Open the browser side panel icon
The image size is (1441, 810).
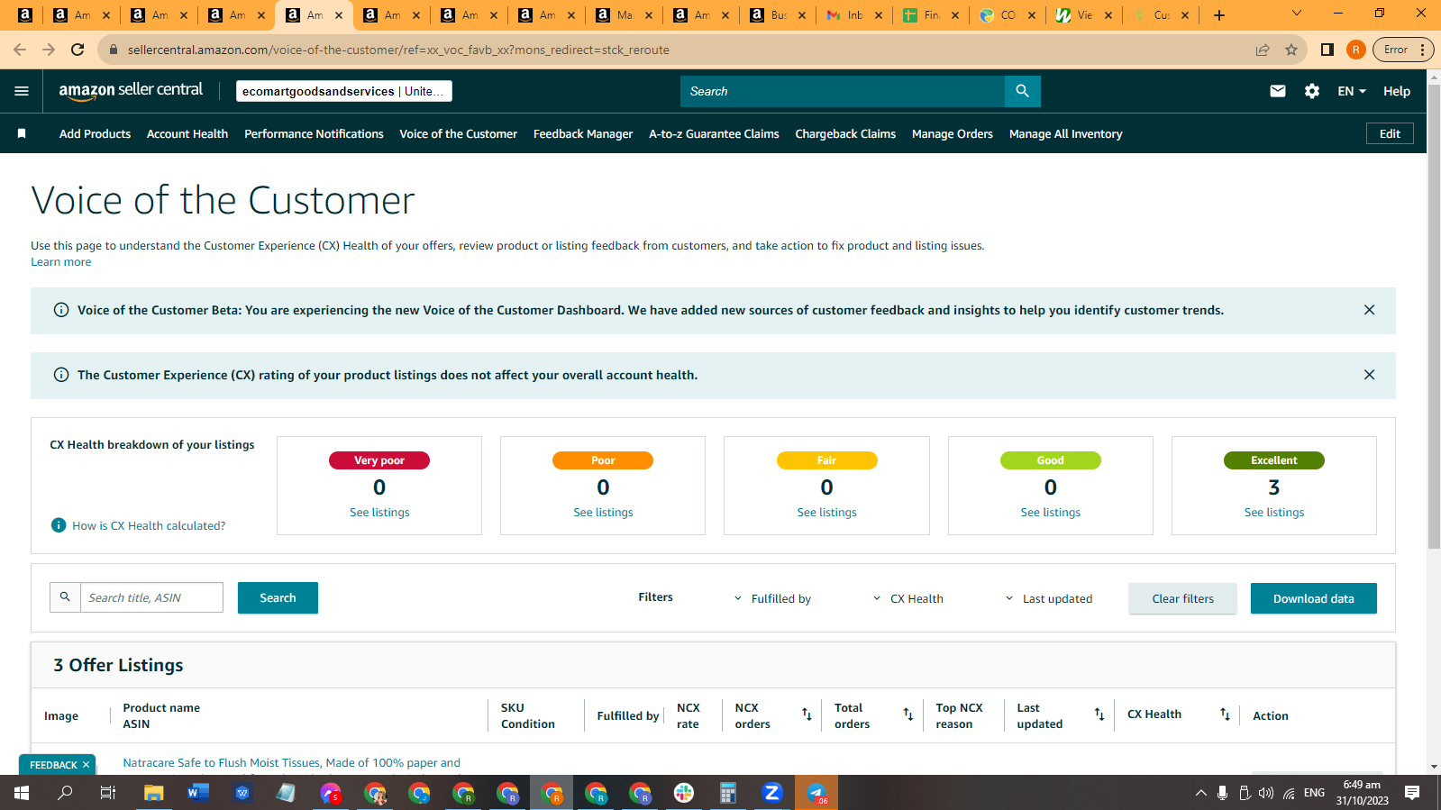click(x=1327, y=50)
